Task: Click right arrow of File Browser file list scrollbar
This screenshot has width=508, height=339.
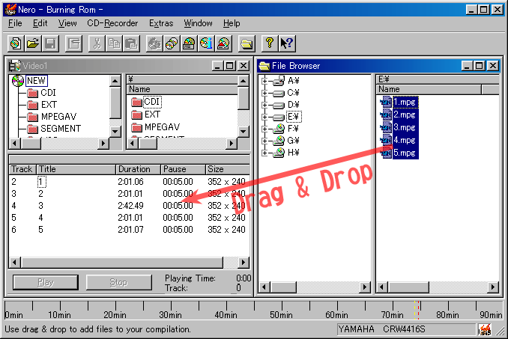Action: coord(493,287)
